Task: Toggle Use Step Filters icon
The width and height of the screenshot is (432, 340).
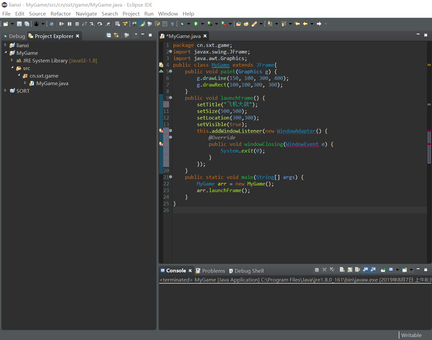Action: (125, 24)
